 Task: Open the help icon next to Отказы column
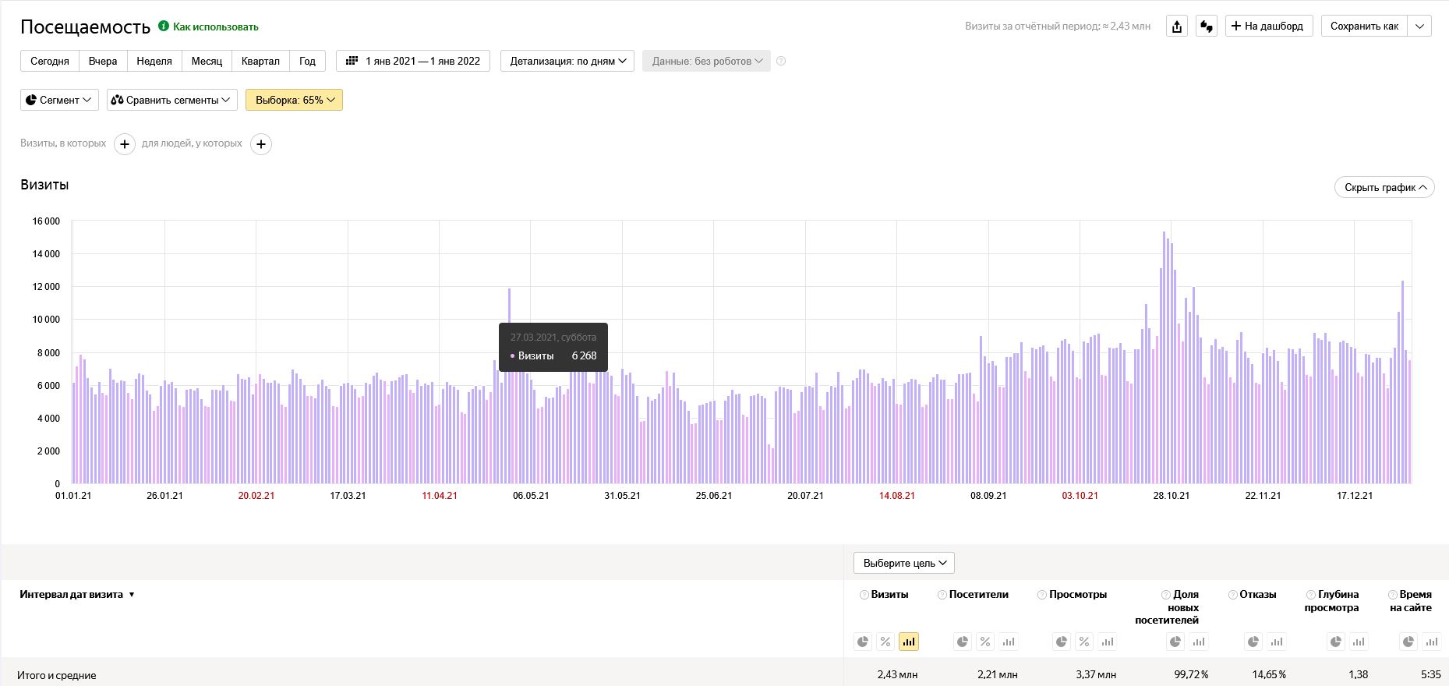[1232, 595]
